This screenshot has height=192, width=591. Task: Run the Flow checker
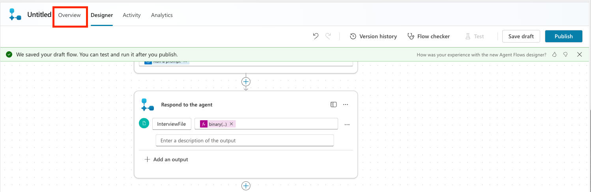428,36
